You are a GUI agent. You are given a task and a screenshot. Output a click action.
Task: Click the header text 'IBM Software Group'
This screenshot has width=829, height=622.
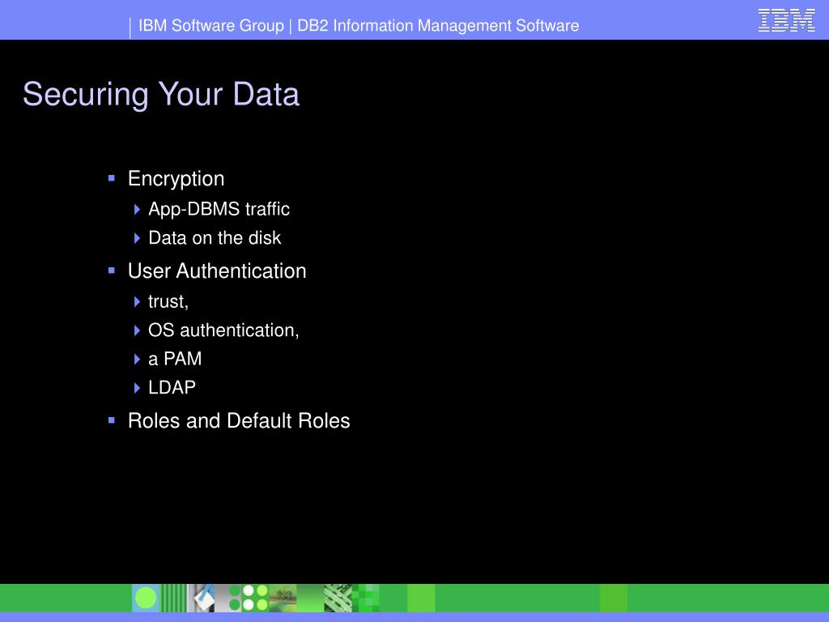[x=211, y=26]
